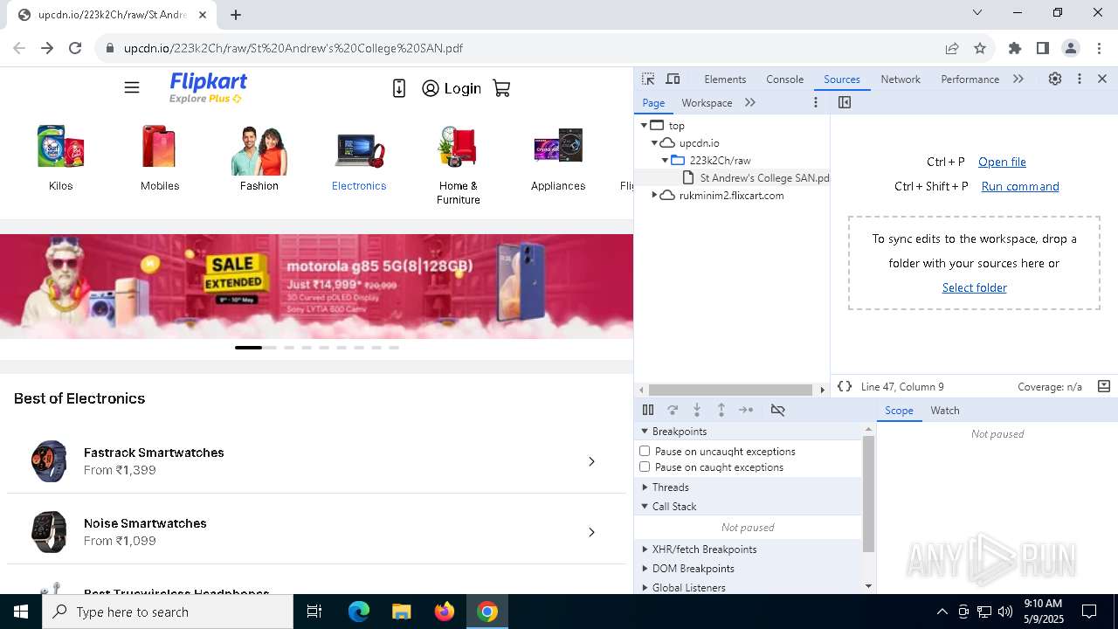Click the Step out debugger button
Screen dimensions: 1118x629
tap(721, 410)
